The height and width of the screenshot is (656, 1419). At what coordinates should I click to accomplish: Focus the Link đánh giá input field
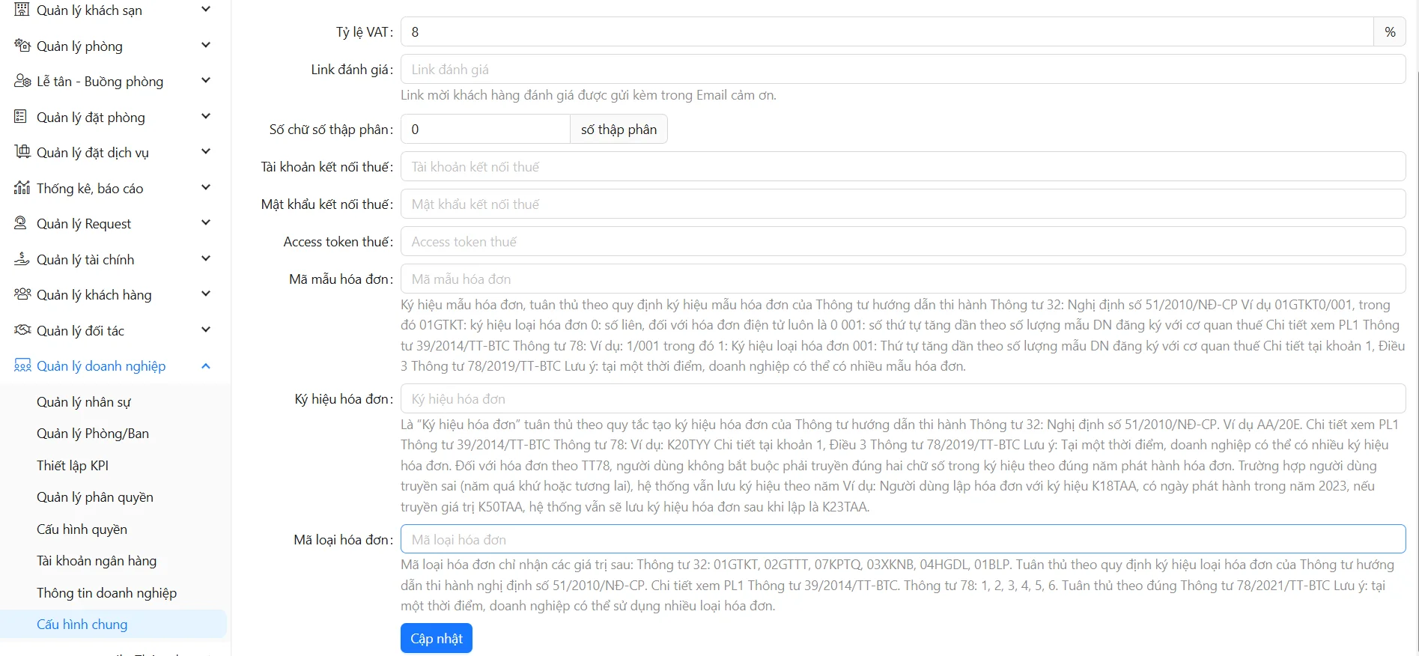tap(902, 70)
